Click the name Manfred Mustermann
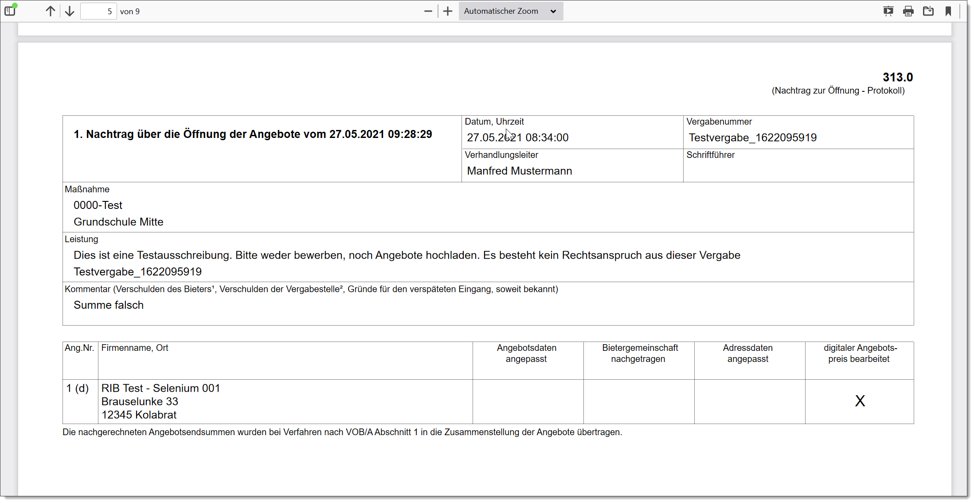The image size is (974, 503). 519,171
